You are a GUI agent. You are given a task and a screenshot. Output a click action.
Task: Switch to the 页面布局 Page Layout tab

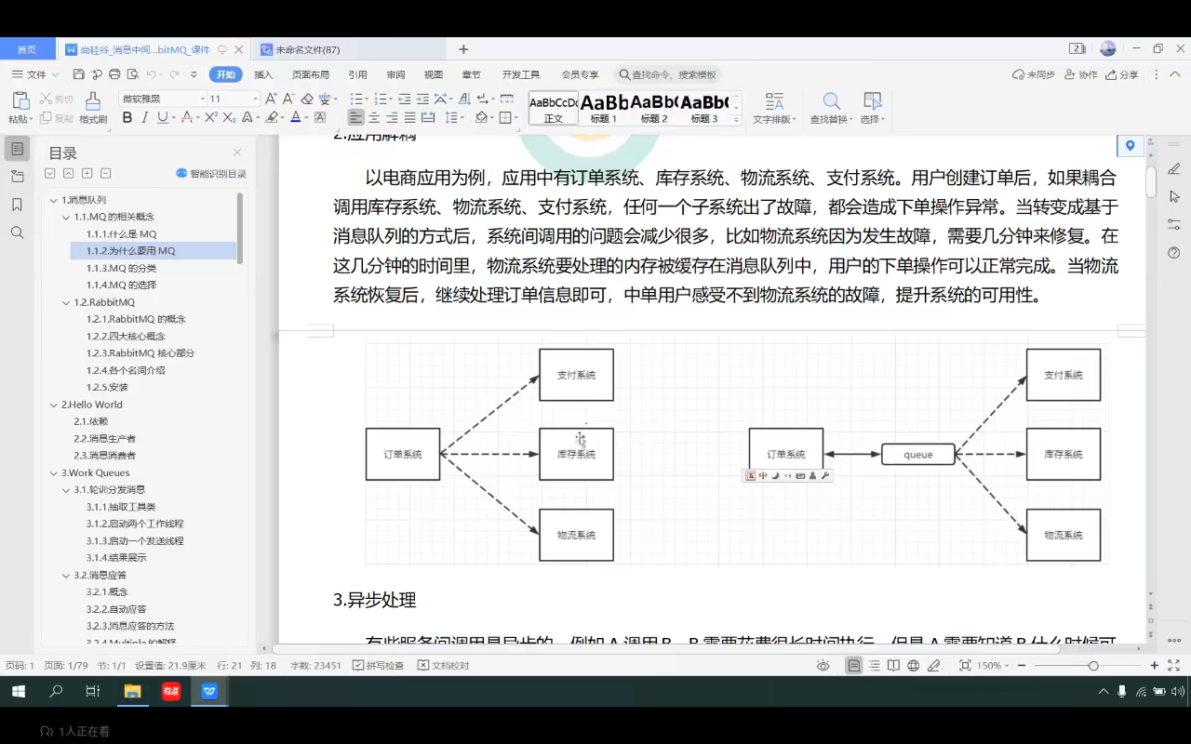tap(311, 74)
